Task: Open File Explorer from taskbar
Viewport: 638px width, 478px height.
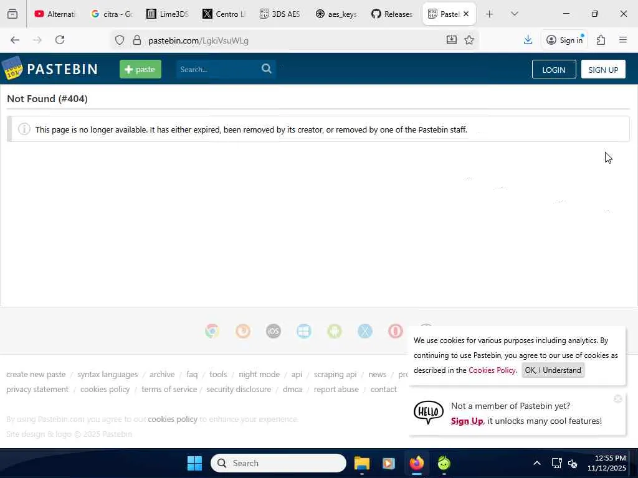Action: [x=362, y=463]
